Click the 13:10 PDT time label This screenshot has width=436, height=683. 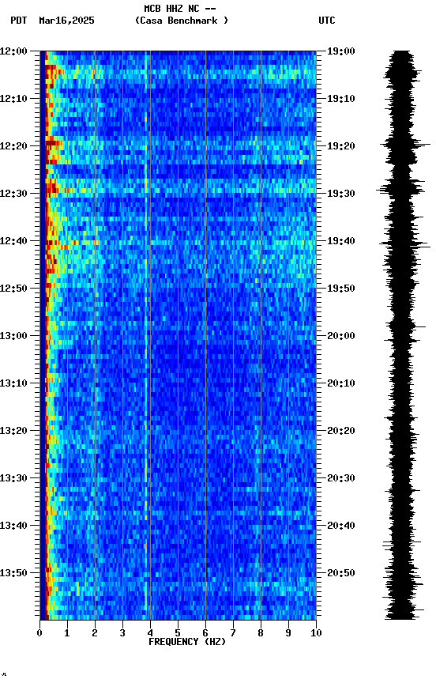(x=13, y=383)
